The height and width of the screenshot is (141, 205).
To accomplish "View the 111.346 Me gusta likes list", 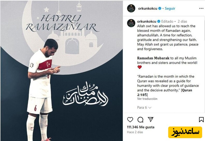I will tap(141, 127).
